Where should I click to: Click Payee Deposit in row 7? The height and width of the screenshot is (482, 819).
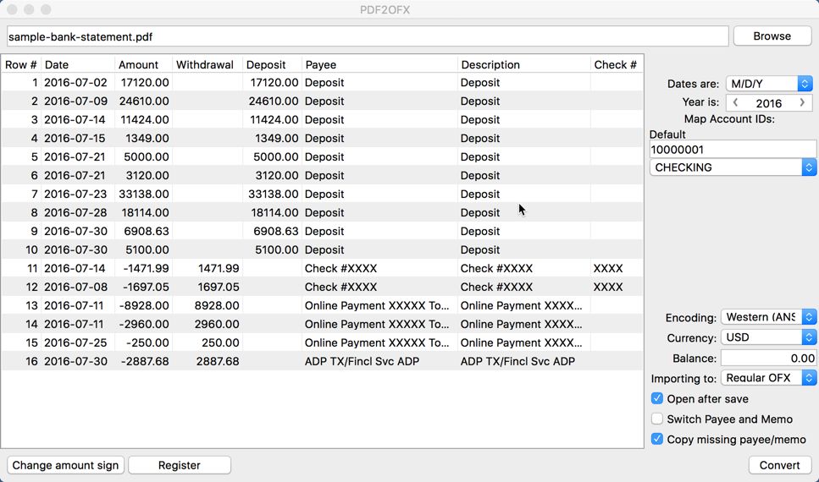click(x=324, y=194)
